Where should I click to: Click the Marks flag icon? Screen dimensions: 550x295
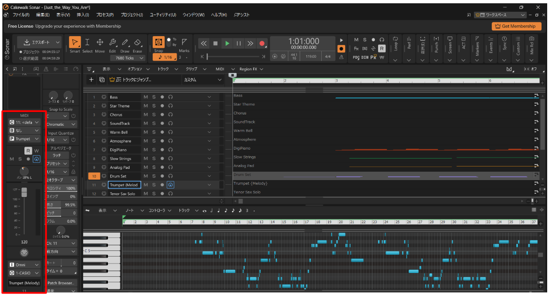184,42
